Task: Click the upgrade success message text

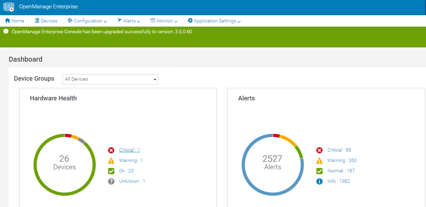Action: (x=102, y=31)
